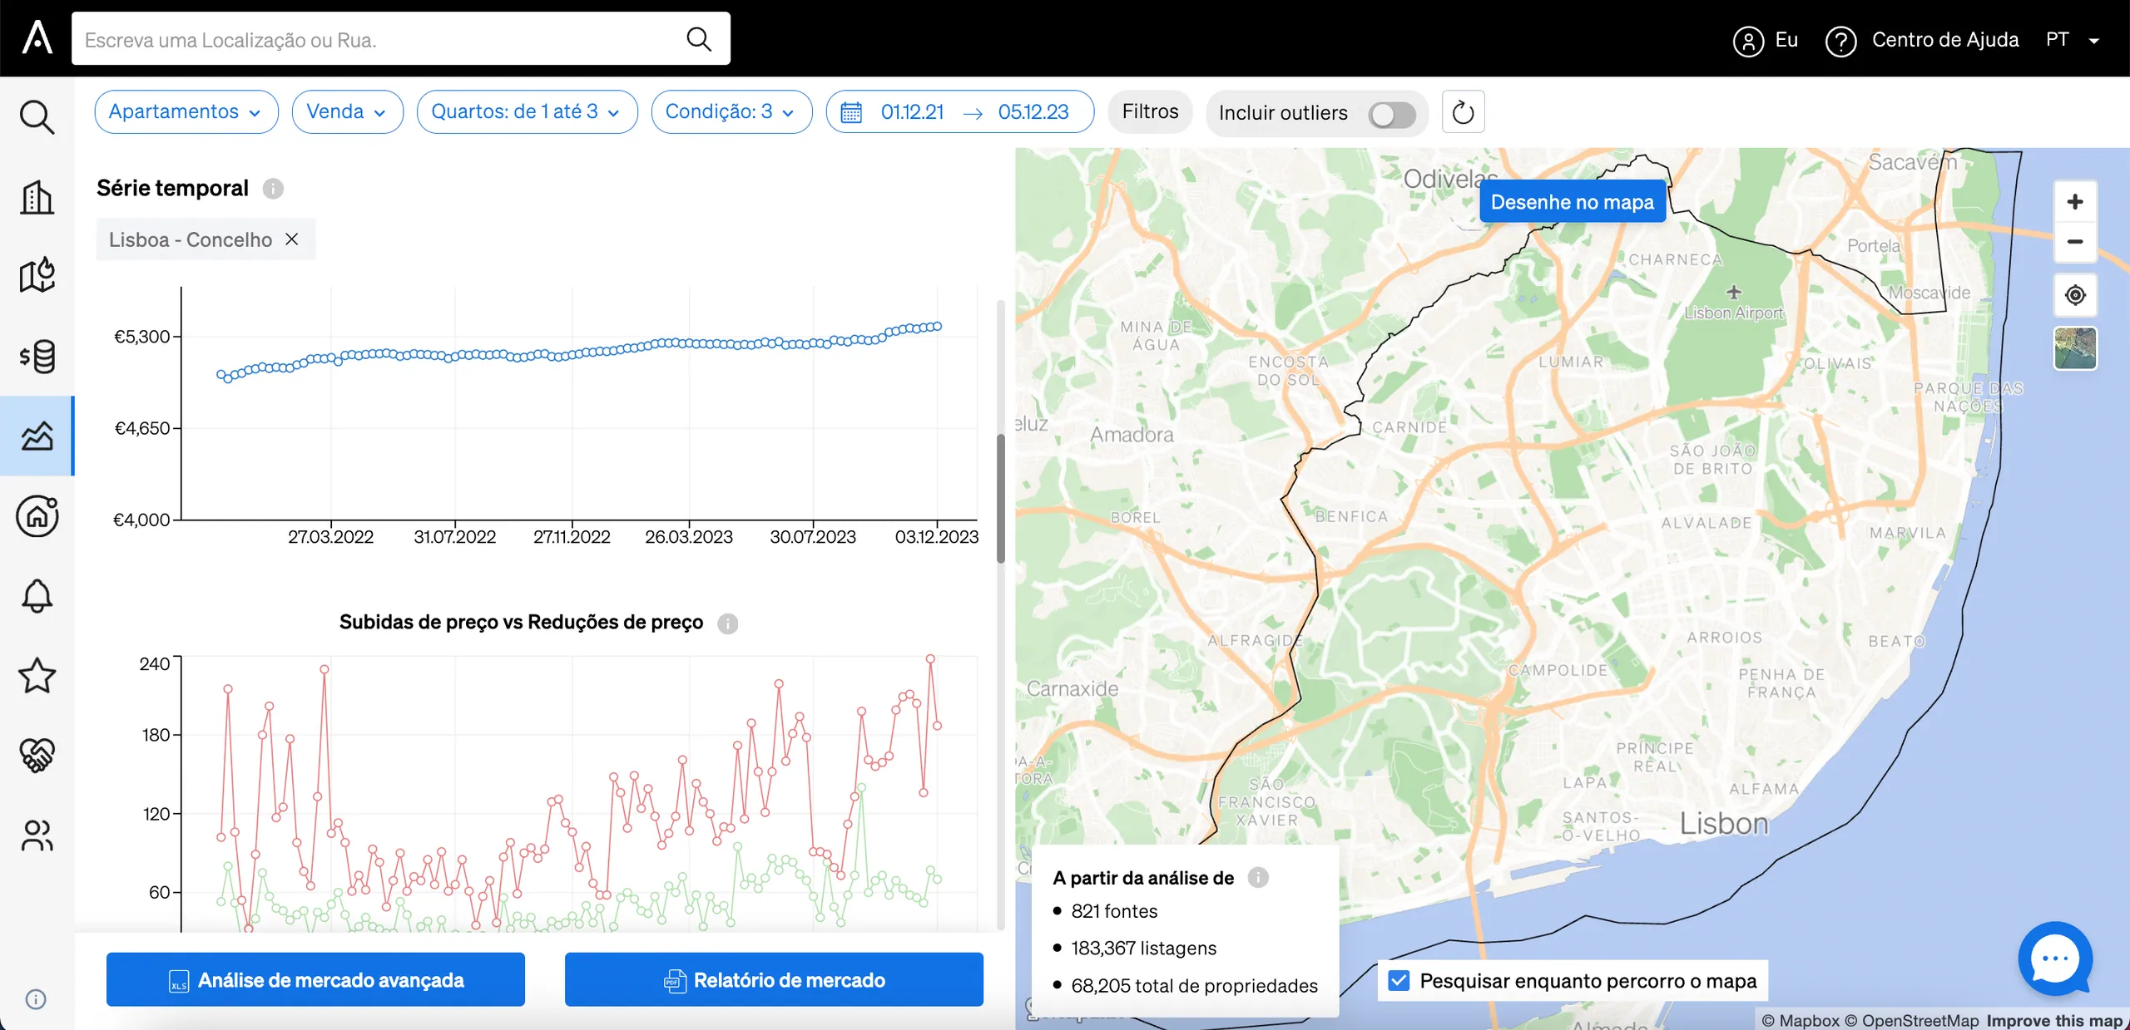
Task: Center map on my location
Action: (x=2075, y=295)
